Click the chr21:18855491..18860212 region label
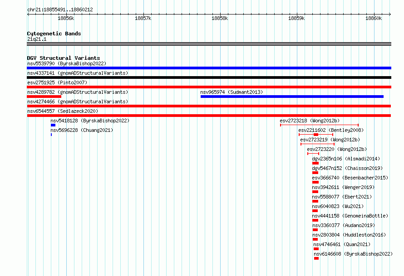 click(x=60, y=10)
